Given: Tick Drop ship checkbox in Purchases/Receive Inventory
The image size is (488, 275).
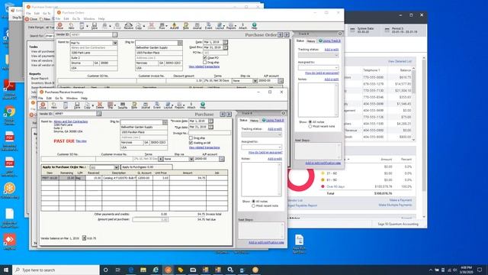Looking at the screenshot, I should click(x=191, y=137).
